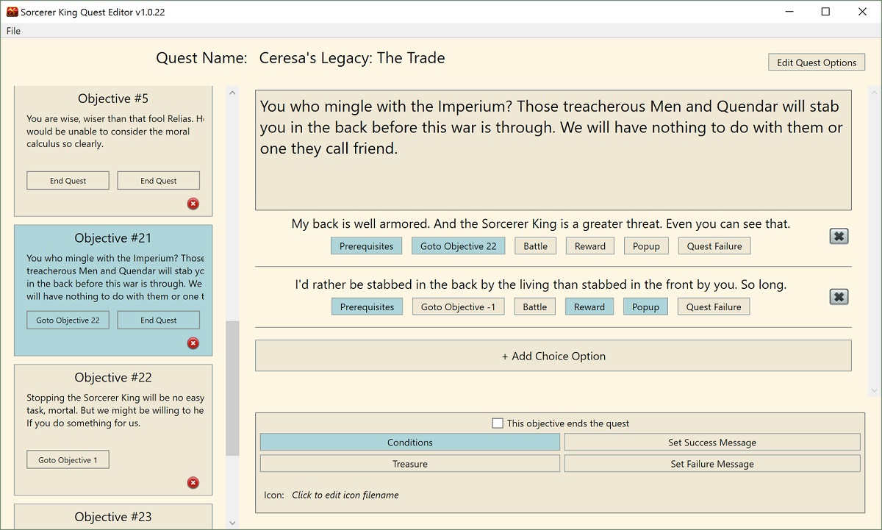Viewport: 882px width, 530px height.
Task: Delete Objective #22 with its red X icon
Action: pyautogui.click(x=193, y=483)
